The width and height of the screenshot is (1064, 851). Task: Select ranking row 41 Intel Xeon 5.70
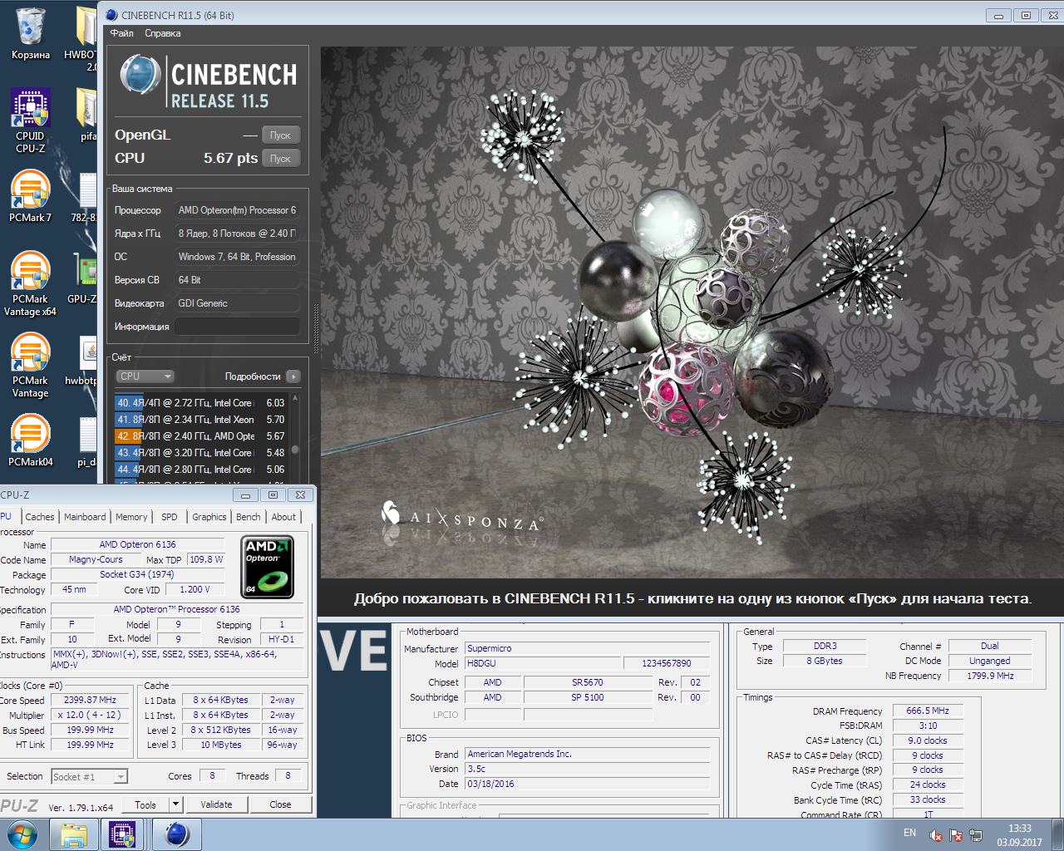tap(201, 420)
